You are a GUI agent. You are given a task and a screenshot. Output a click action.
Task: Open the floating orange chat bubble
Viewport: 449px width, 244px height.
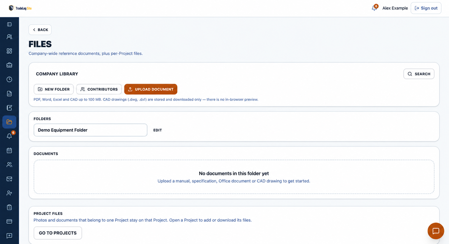tap(436, 231)
